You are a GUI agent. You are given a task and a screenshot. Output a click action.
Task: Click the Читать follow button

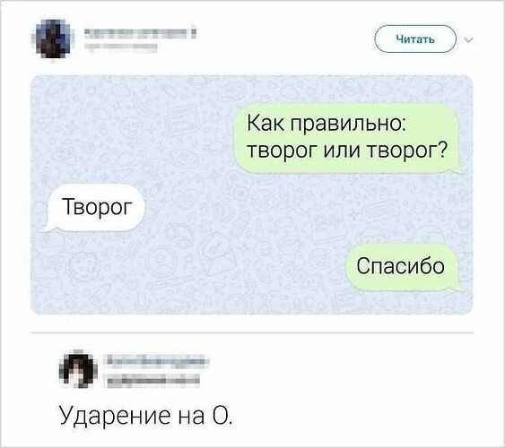[415, 39]
